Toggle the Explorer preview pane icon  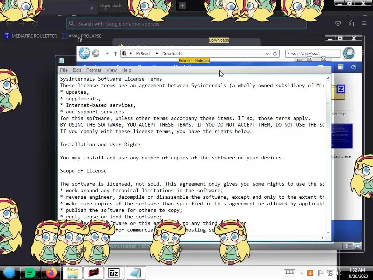341,67
